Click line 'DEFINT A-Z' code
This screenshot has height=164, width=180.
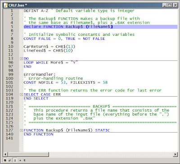pyautogui.click(x=36, y=11)
